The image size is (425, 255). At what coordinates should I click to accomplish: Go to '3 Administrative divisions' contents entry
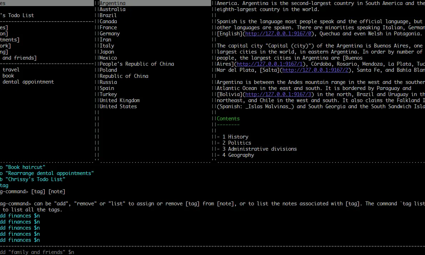pyautogui.click(x=257, y=149)
